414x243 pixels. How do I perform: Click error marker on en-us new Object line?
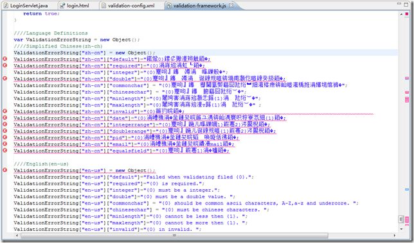tap(4, 170)
